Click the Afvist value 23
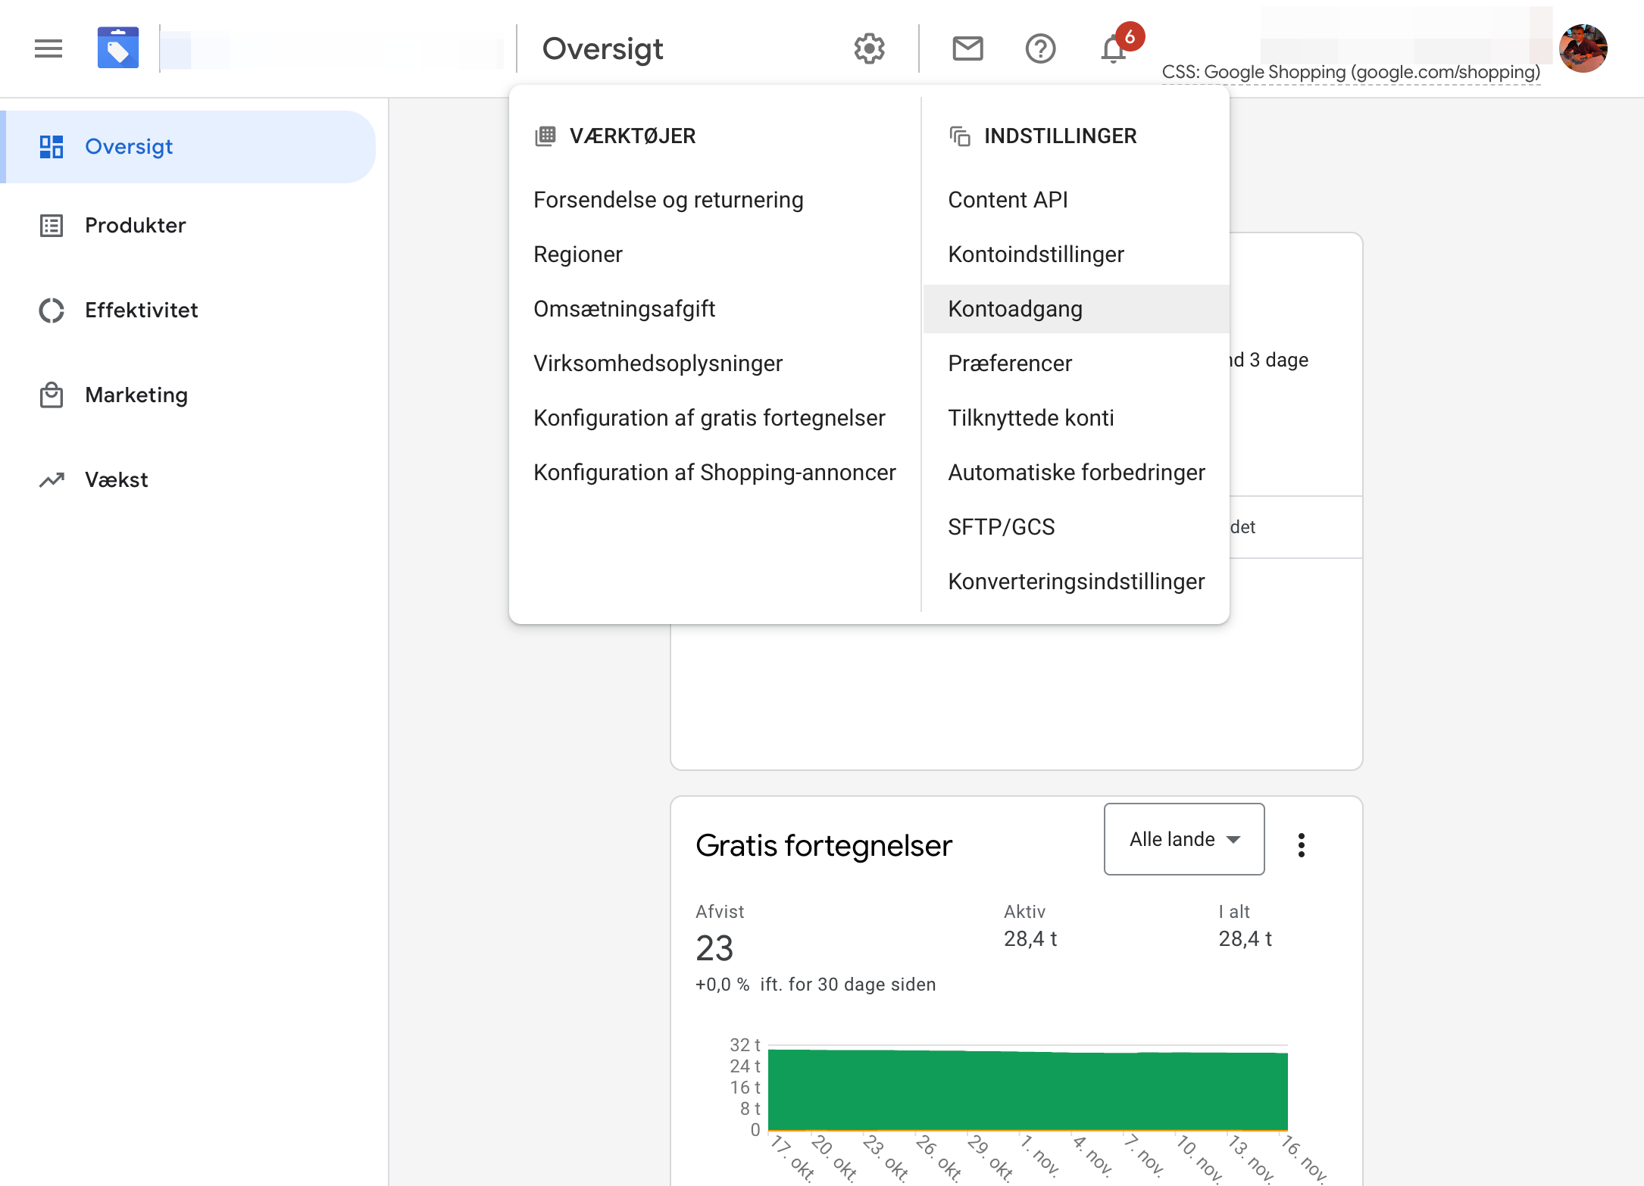This screenshot has width=1644, height=1186. (x=714, y=948)
